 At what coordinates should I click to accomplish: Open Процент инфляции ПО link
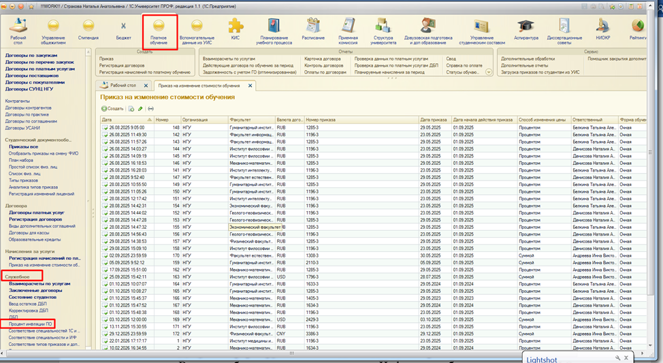point(29,324)
